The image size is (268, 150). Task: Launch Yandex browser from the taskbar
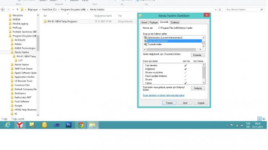click(20, 125)
